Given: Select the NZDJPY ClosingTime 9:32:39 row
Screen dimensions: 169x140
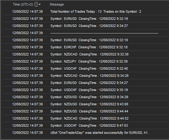Looking at the screenshot, I should click(86, 61).
